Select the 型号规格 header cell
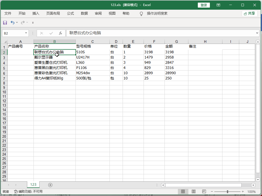The image size is (262, 196). [92, 46]
